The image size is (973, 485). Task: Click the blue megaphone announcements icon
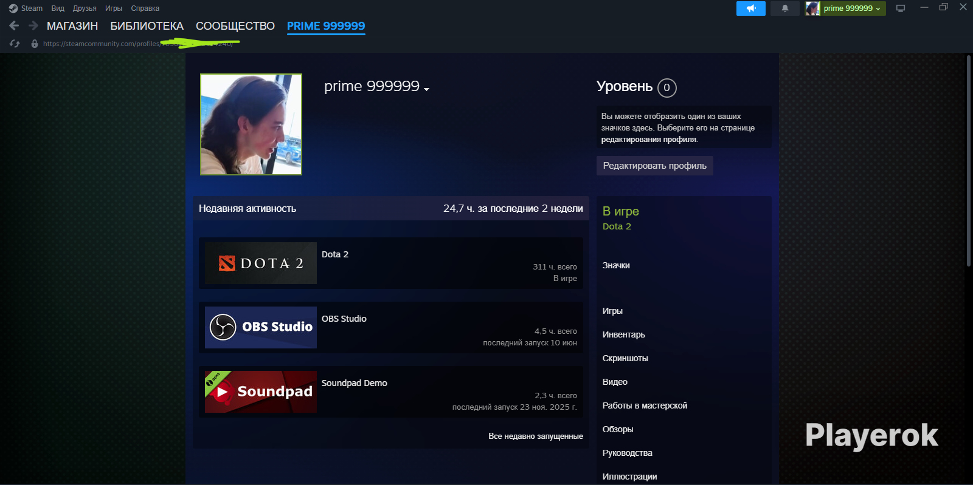click(751, 8)
